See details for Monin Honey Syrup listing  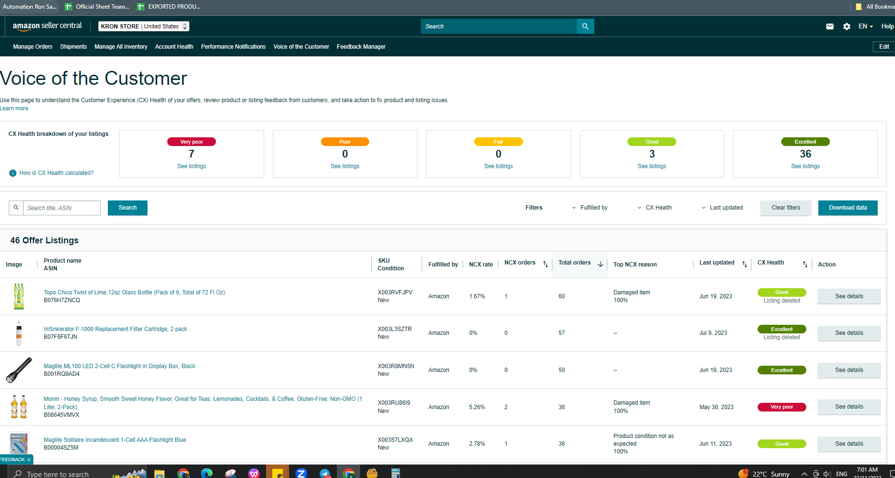pos(849,407)
